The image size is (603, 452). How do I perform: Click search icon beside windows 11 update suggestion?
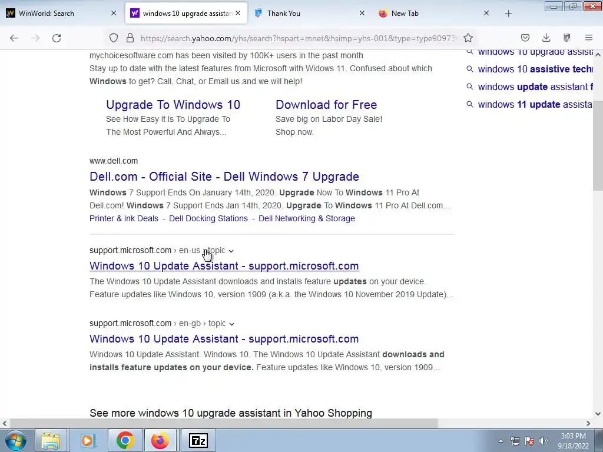[x=469, y=104]
